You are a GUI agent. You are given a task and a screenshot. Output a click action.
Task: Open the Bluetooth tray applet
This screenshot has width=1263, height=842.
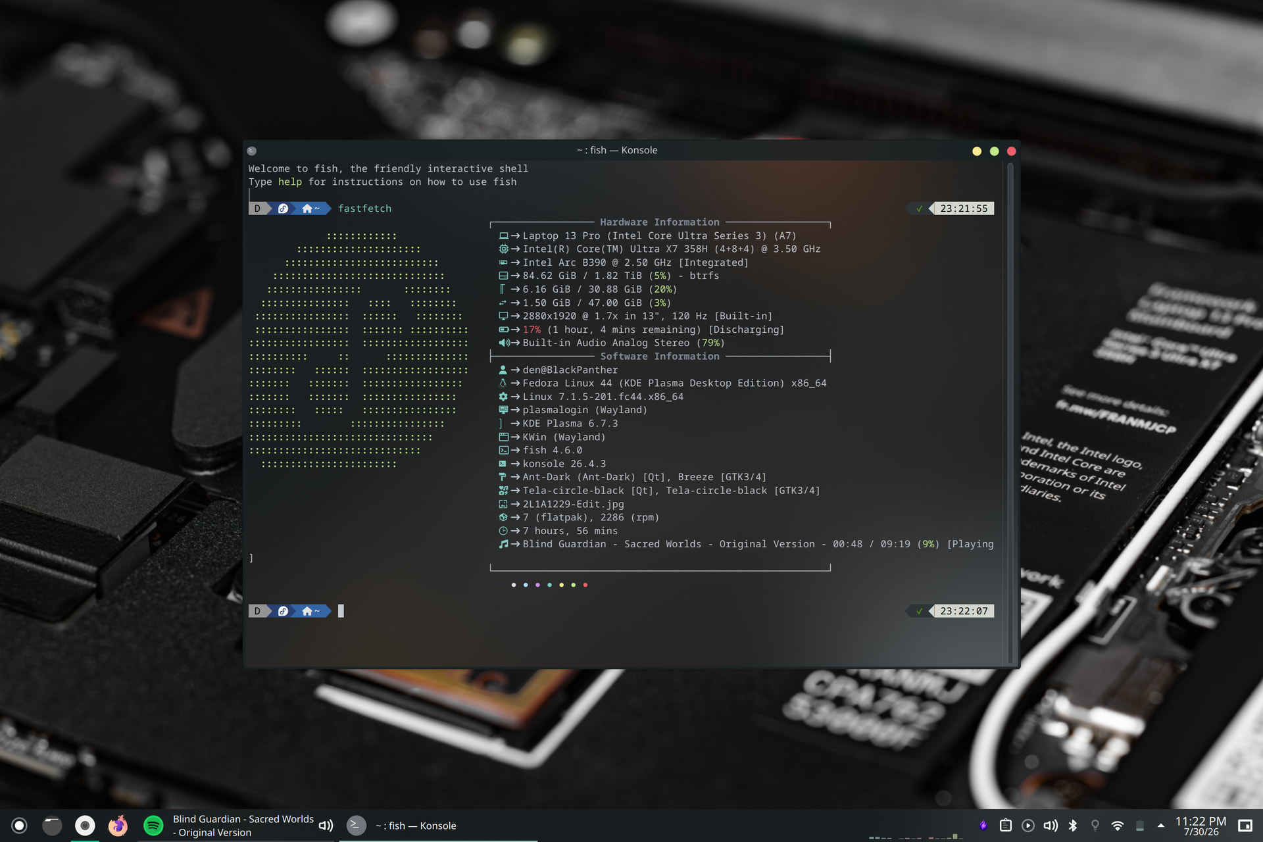[x=1073, y=826]
